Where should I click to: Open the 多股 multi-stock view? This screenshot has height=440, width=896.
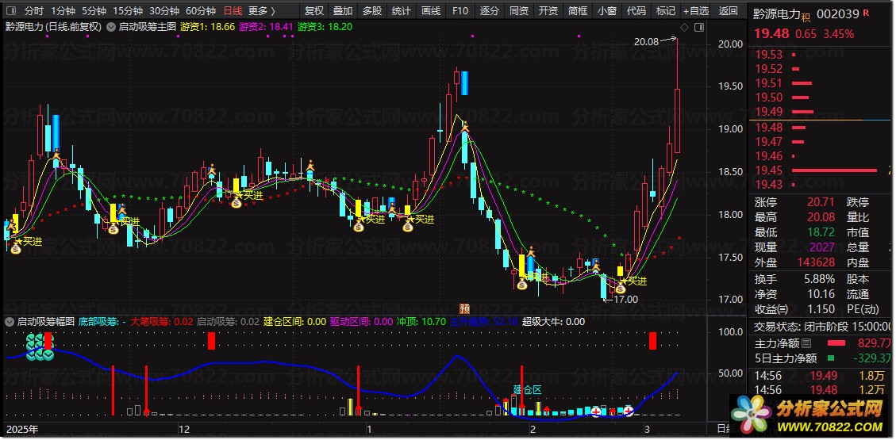tap(372, 11)
